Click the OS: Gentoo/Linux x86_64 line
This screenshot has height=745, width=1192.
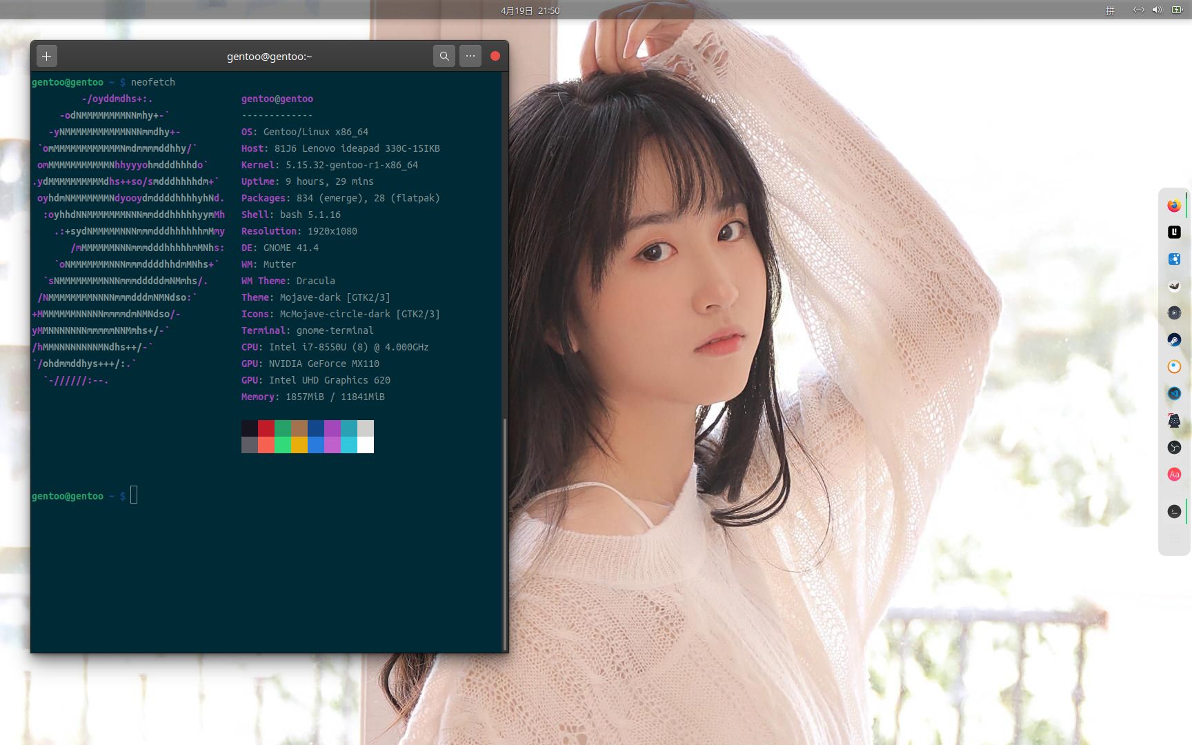tap(305, 132)
